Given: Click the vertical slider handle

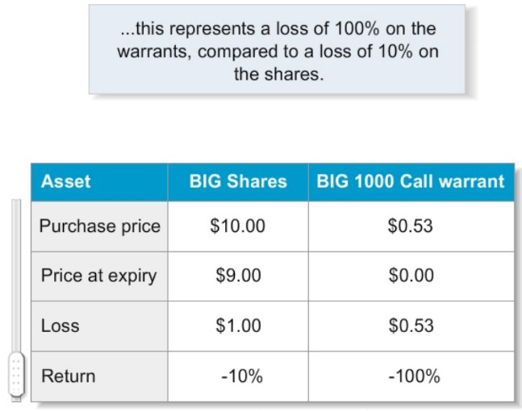Looking at the screenshot, I should pyautogui.click(x=15, y=375).
